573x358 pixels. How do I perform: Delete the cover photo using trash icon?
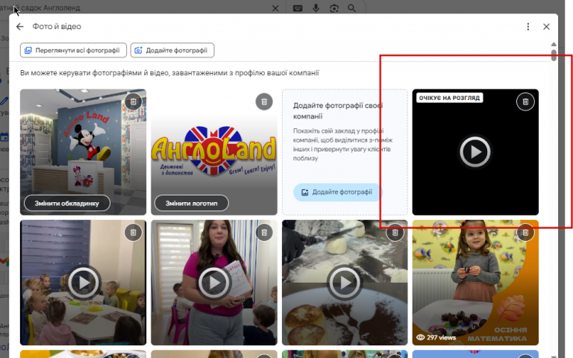pyautogui.click(x=134, y=101)
